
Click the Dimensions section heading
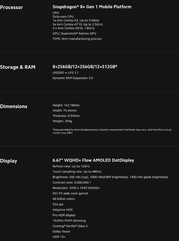click(14, 106)
